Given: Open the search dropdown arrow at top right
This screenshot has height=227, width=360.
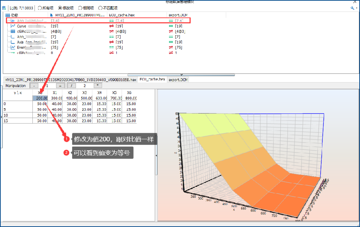Looking at the screenshot, I should (356, 8).
